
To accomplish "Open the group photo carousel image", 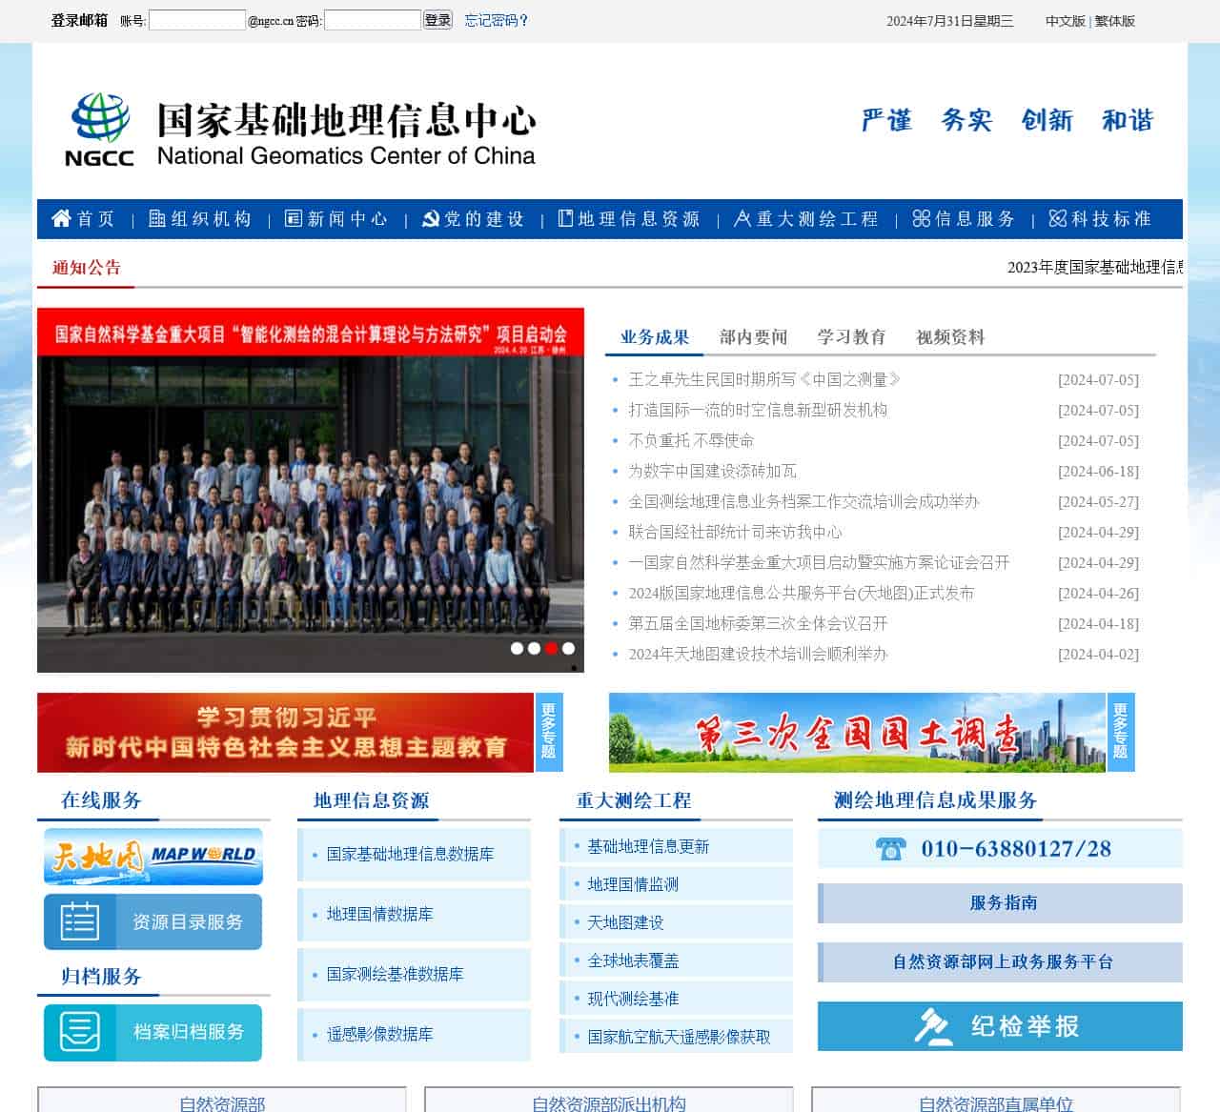I will [311, 490].
